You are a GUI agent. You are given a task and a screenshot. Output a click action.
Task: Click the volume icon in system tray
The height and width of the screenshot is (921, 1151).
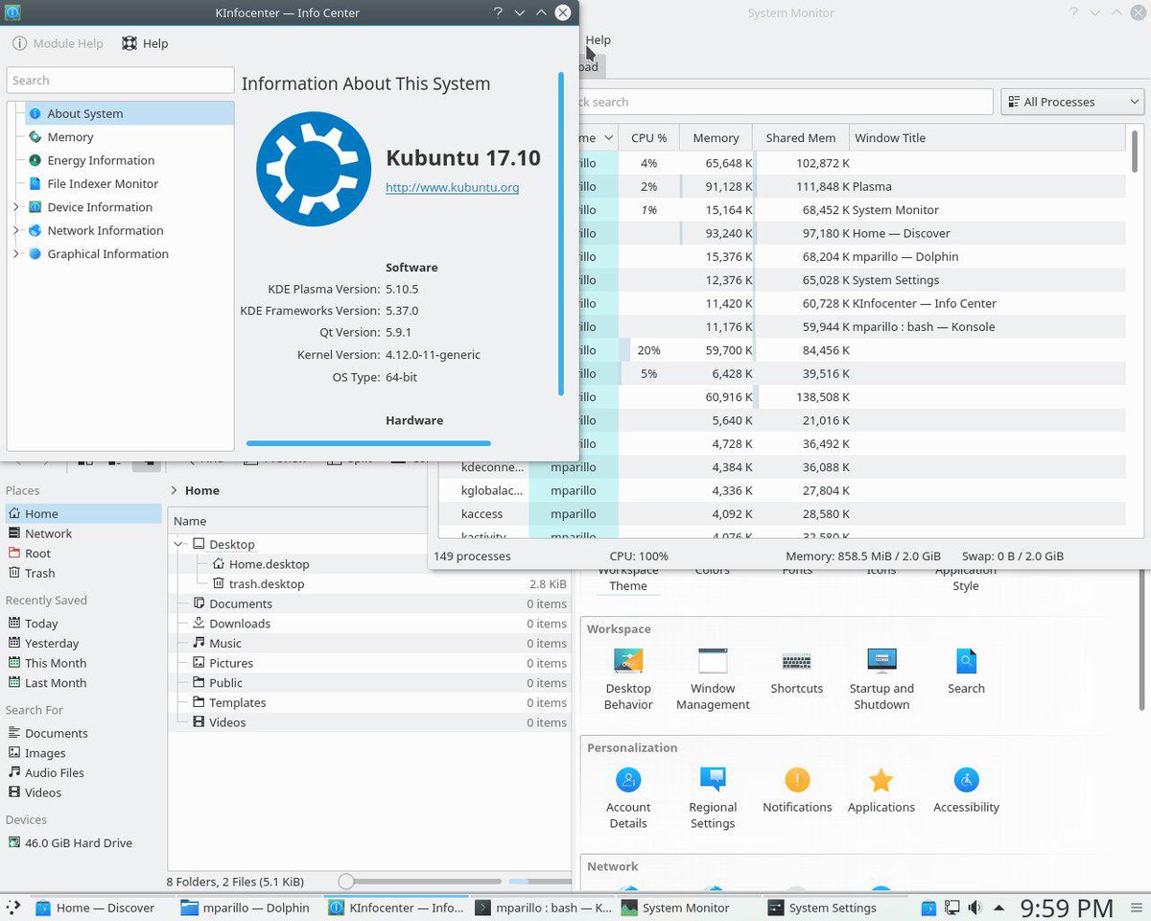975,908
